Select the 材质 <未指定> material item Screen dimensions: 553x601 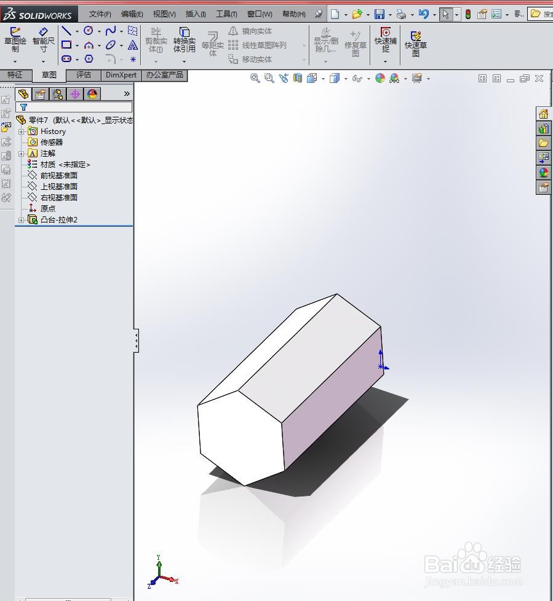click(x=65, y=165)
